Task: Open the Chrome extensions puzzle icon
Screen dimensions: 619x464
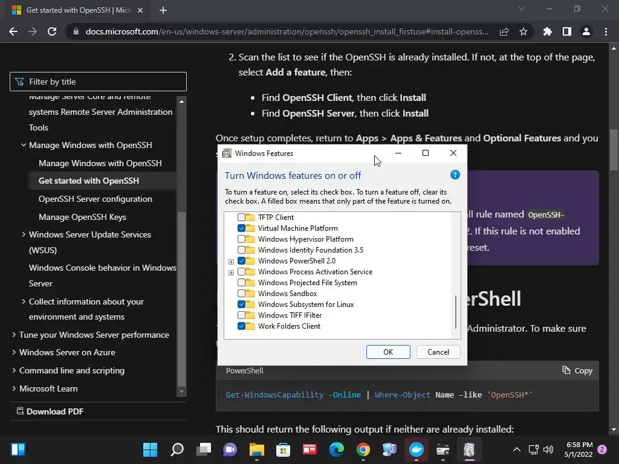Action: [x=547, y=31]
